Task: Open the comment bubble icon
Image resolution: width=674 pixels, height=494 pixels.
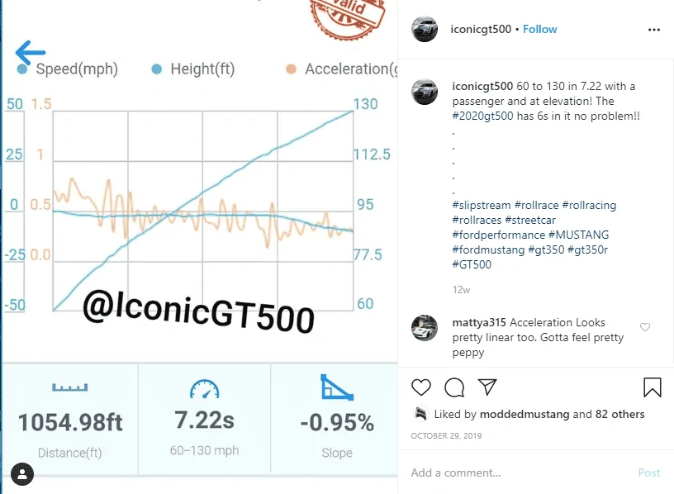Action: [454, 387]
